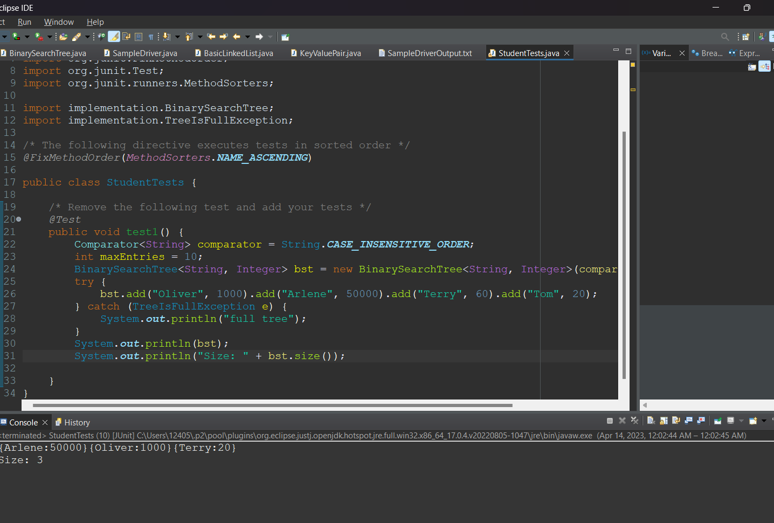Screen dimensions: 774x523
Task: Expand the Back navigation history dropdown
Action: (247, 37)
